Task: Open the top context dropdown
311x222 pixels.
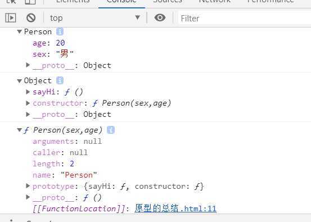Action: (95, 18)
